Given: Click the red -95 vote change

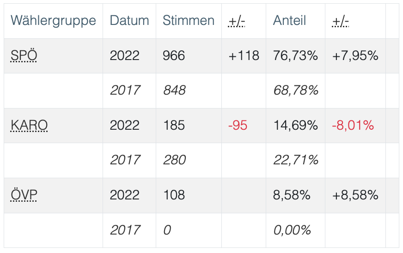Looking at the screenshot, I should pyautogui.click(x=238, y=126).
